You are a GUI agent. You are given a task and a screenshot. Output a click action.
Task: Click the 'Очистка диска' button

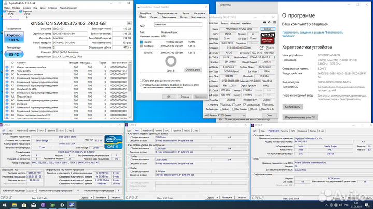click(x=193, y=70)
